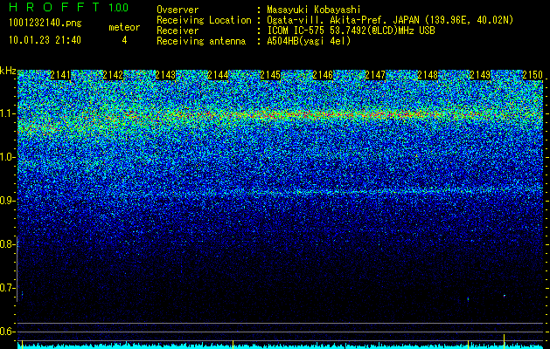Click the 2149 time marker
The image size is (550, 349).
point(480,75)
